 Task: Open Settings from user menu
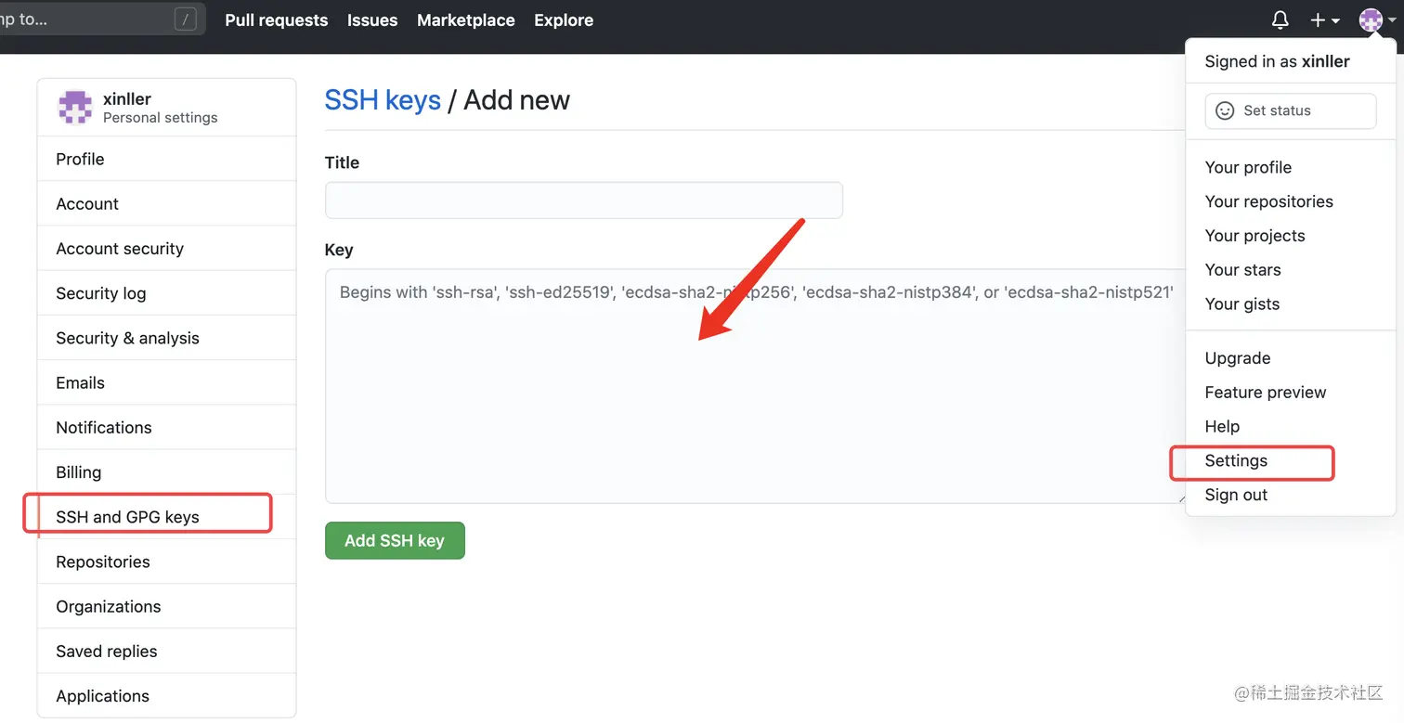[x=1290, y=461]
